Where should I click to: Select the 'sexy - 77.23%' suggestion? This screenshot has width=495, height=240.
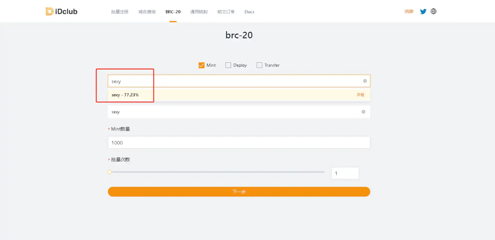pyautogui.click(x=125, y=95)
